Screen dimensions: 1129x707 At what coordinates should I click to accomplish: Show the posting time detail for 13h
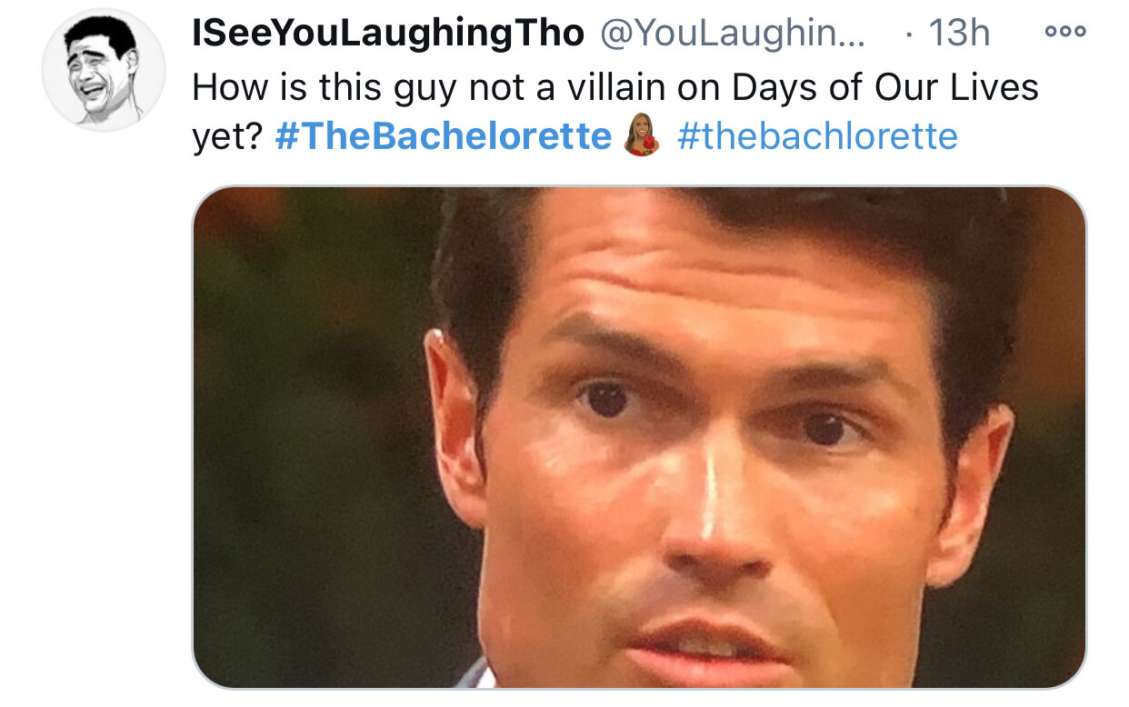[959, 35]
